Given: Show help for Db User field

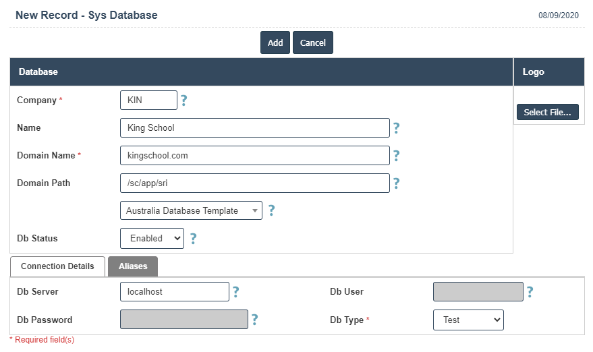Looking at the screenshot, I should coord(530,292).
